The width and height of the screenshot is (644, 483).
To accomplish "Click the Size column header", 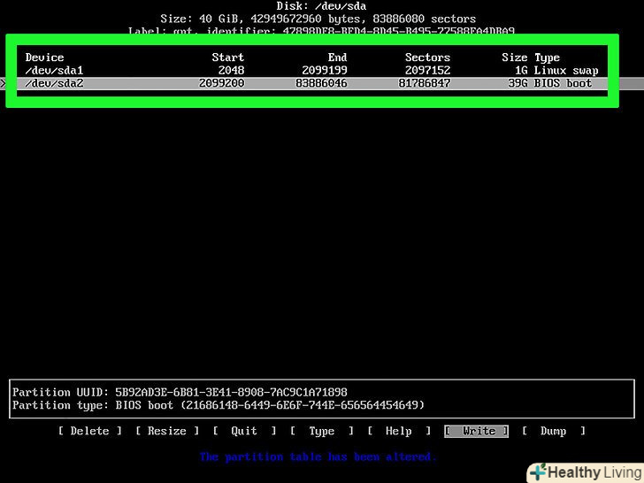I will (x=514, y=57).
